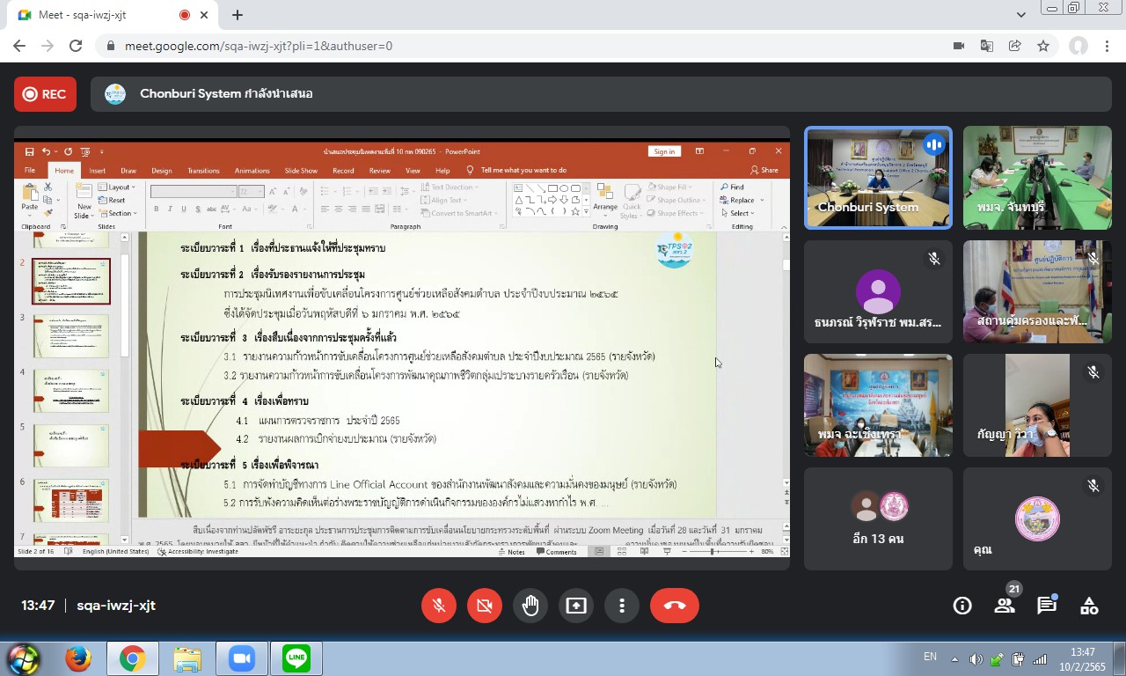Click the REC recording indicator
The height and width of the screenshot is (676, 1126).
45,94
